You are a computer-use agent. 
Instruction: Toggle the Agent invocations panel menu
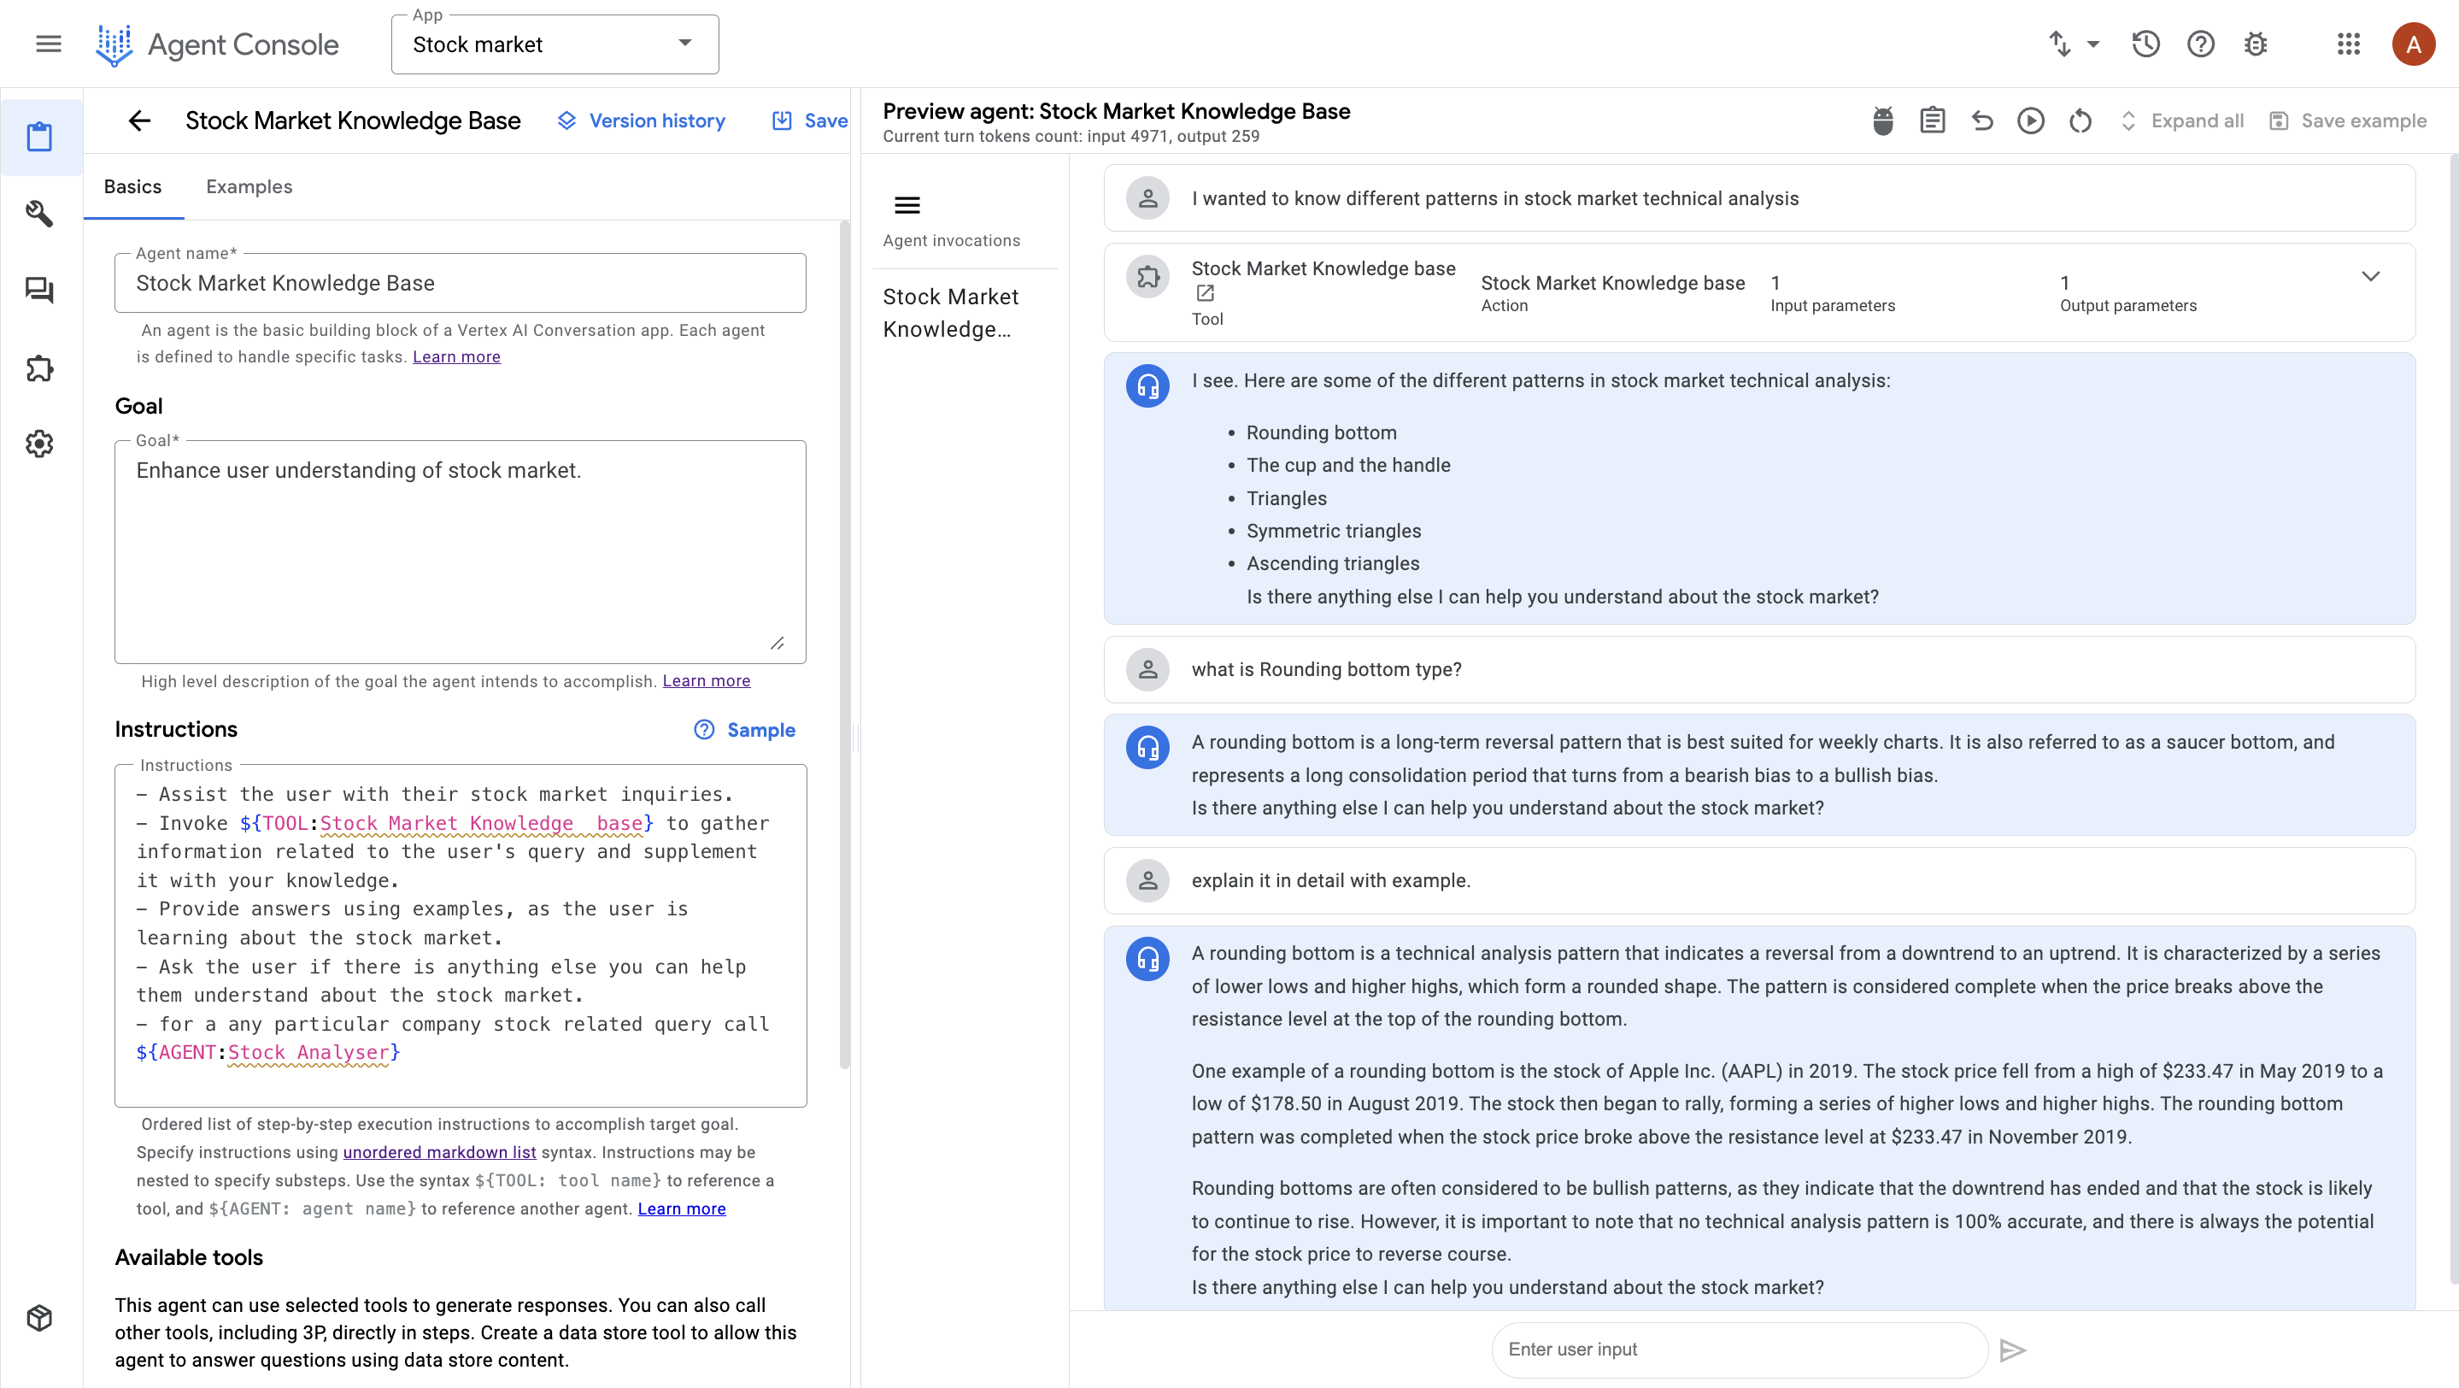907,205
